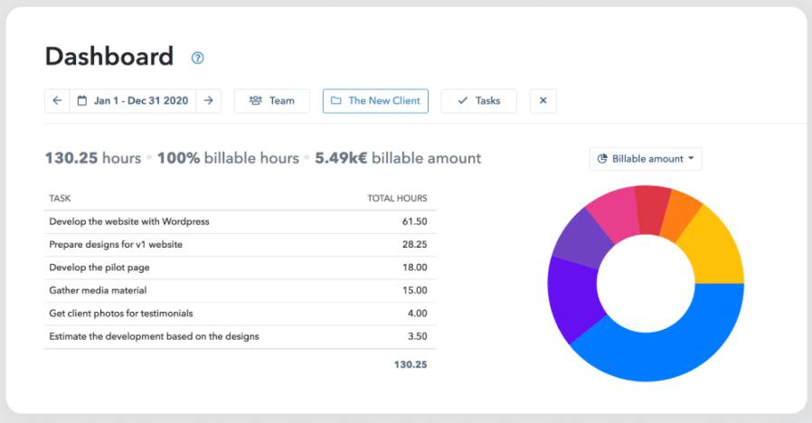Open the Develop the website with Wordpress row
The height and width of the screenshot is (423, 812).
click(129, 221)
